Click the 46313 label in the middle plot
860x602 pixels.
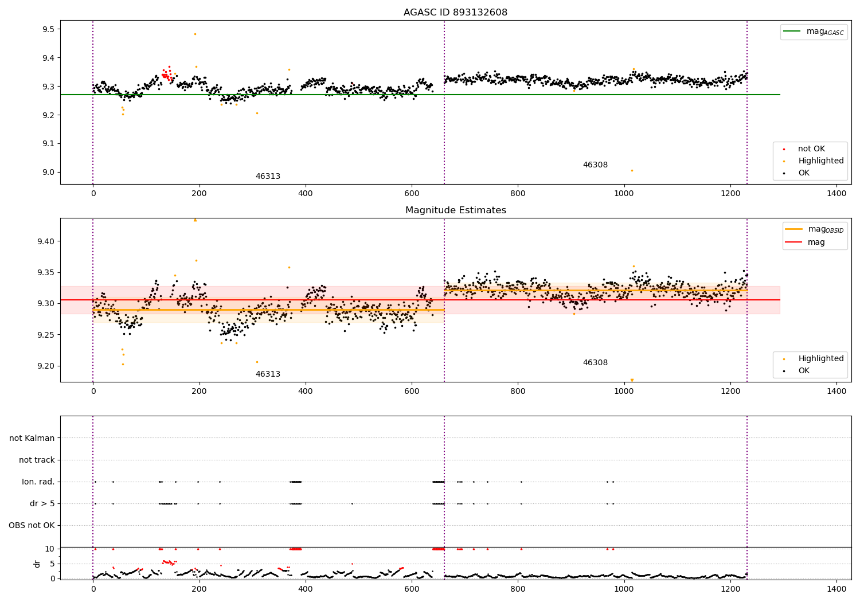coord(268,374)
